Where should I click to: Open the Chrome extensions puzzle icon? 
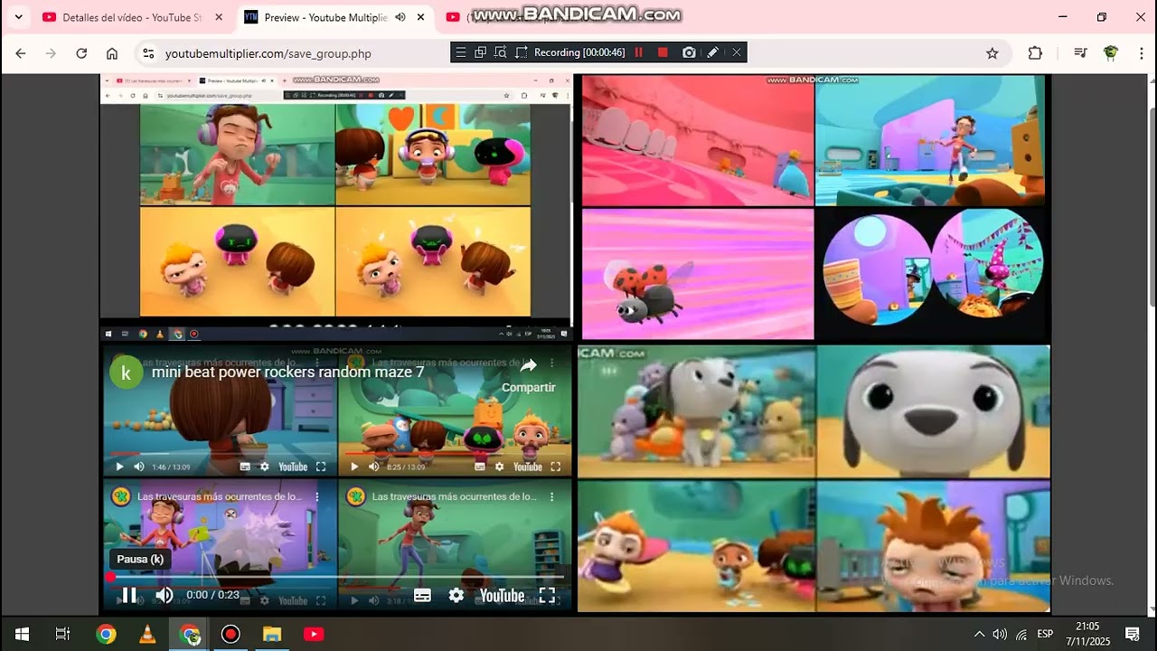(x=1035, y=53)
